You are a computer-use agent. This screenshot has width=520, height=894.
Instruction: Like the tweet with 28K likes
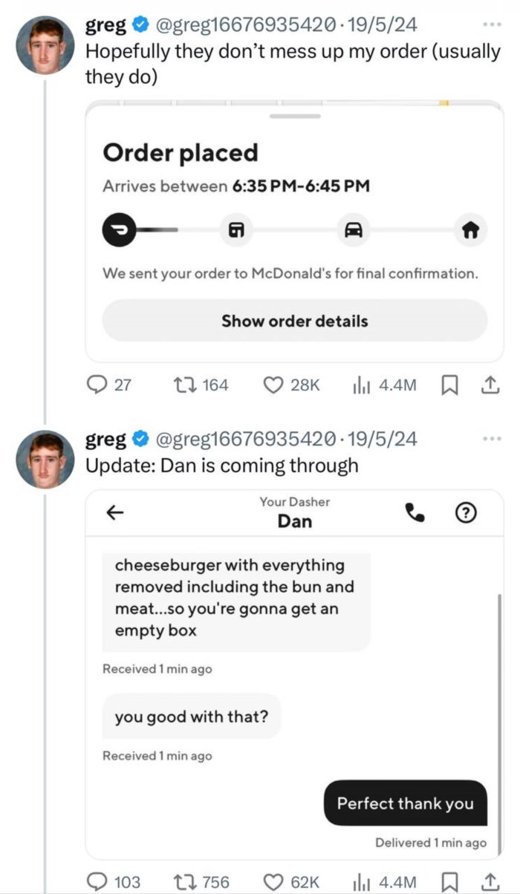(275, 385)
